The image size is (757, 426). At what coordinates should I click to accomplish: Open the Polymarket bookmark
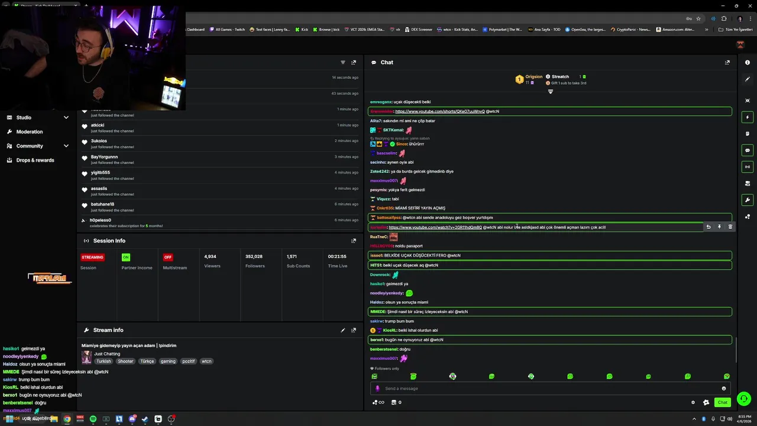pos(502,30)
